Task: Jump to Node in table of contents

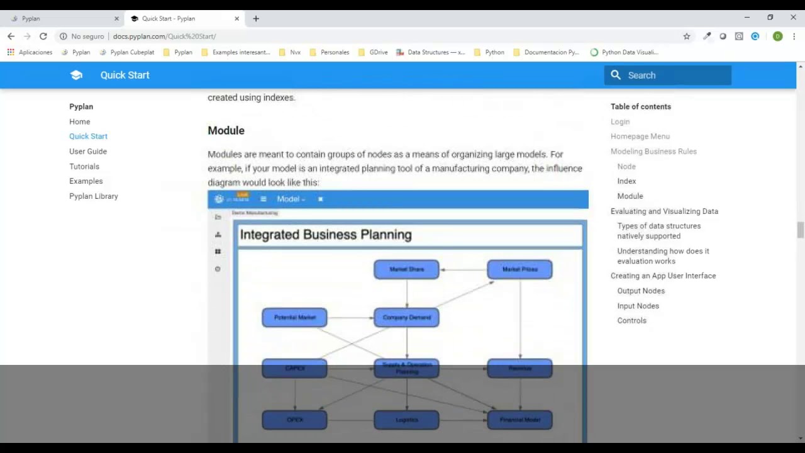Action: 626,166
